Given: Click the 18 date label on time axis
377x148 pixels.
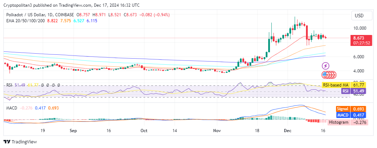Looking at the screenshot, I should coord(257,131).
